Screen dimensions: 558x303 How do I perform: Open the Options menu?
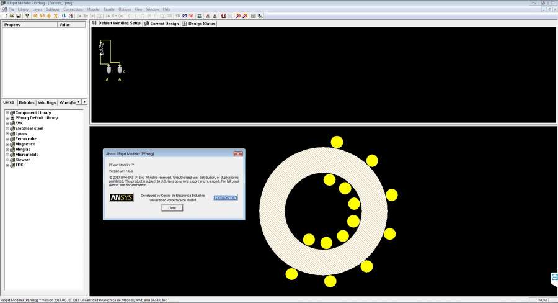click(x=125, y=9)
